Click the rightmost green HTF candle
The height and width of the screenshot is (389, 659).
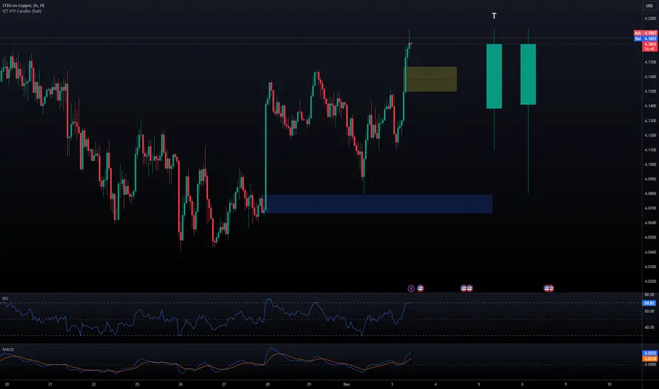click(x=528, y=74)
